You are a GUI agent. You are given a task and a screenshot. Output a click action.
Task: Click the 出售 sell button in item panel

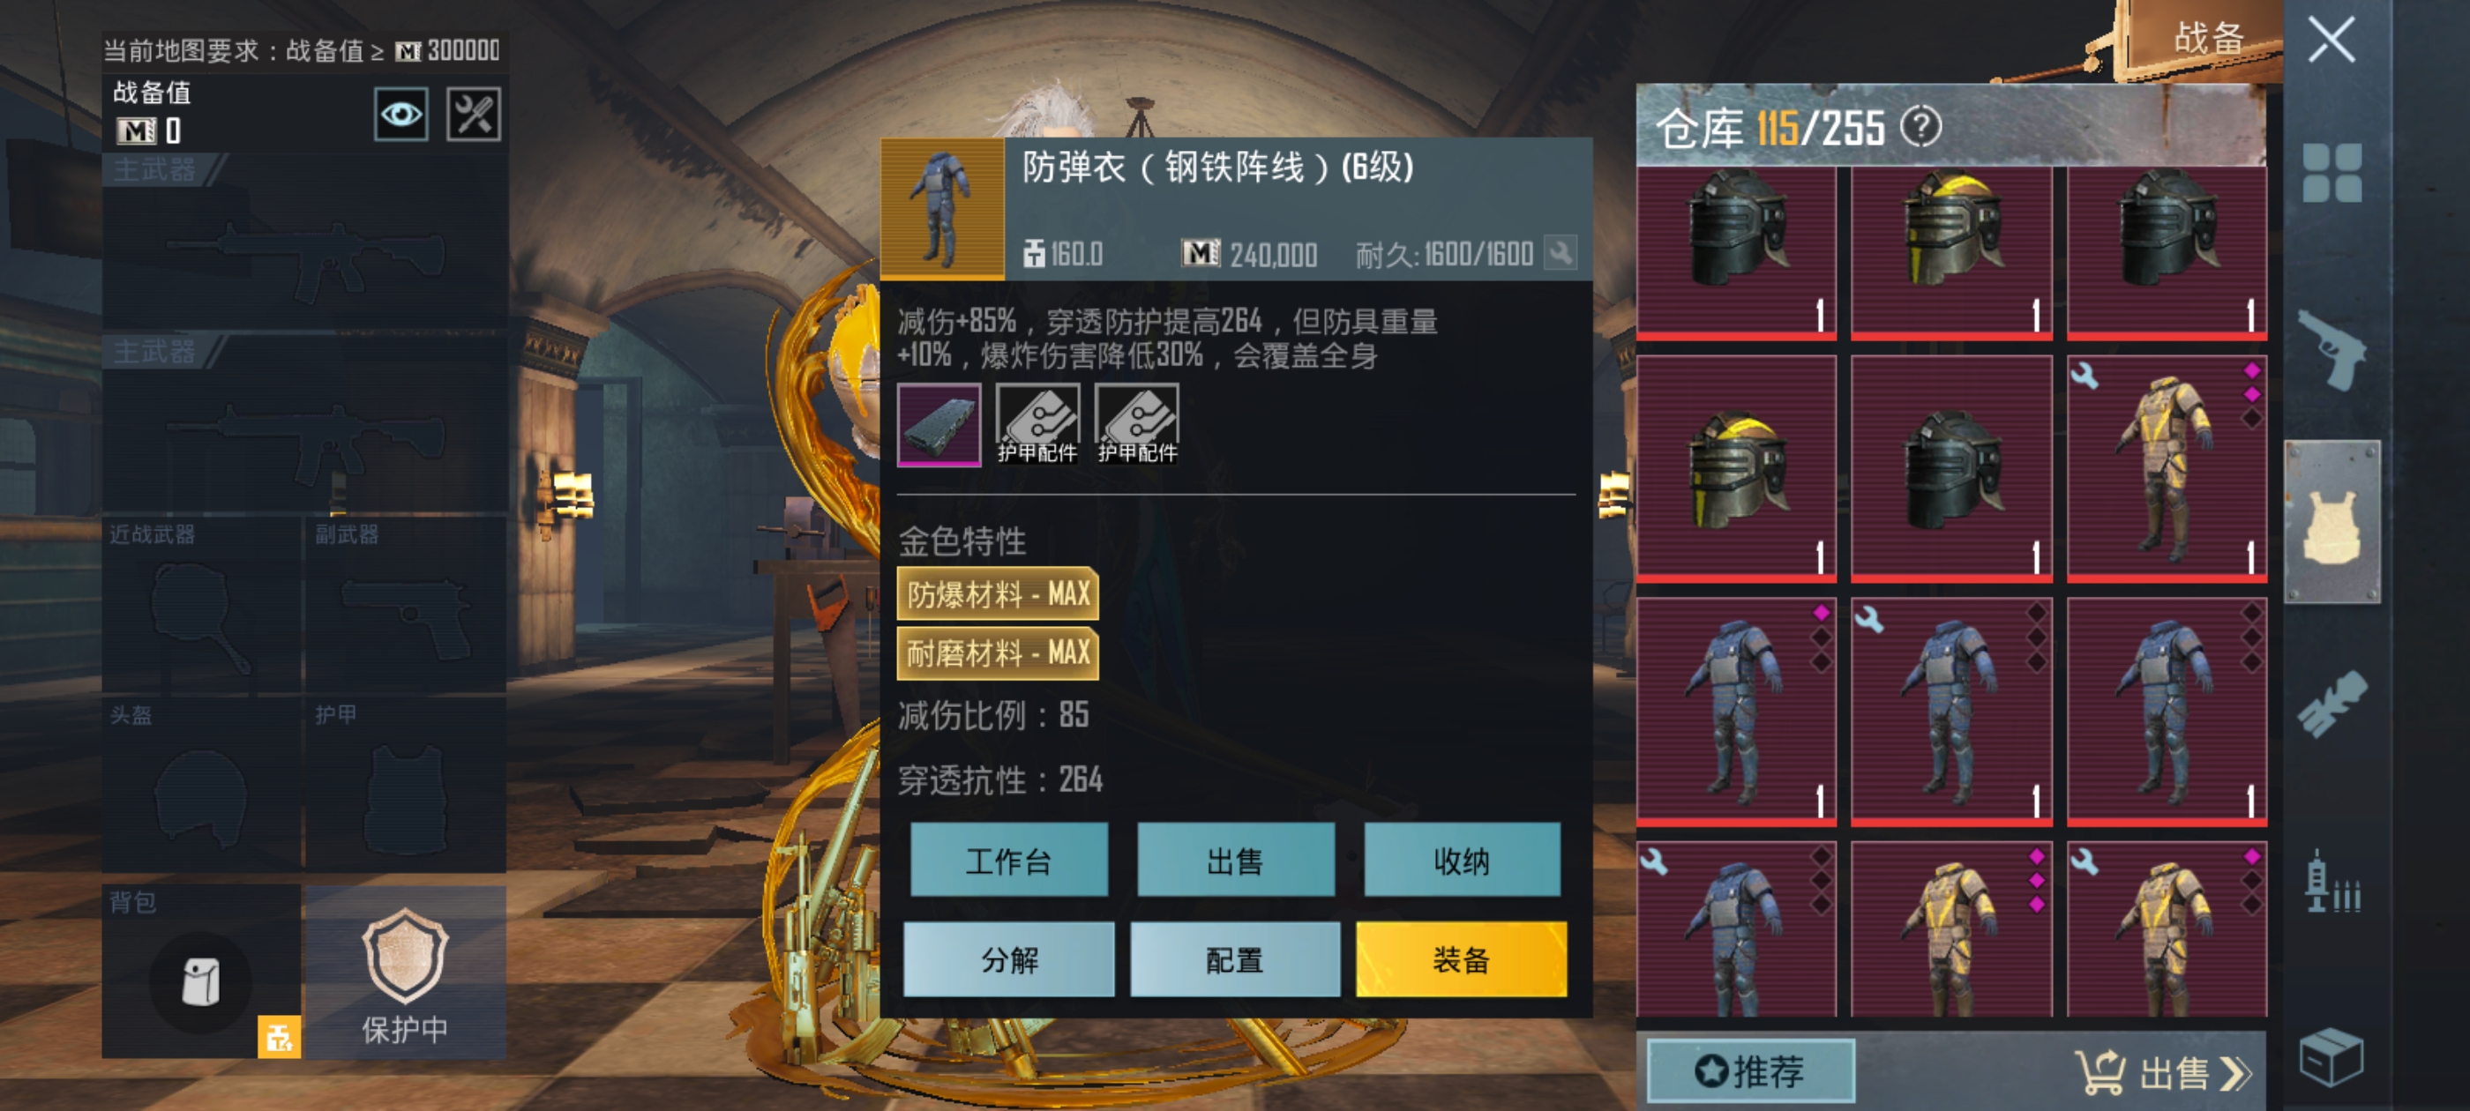pyautogui.click(x=1235, y=860)
